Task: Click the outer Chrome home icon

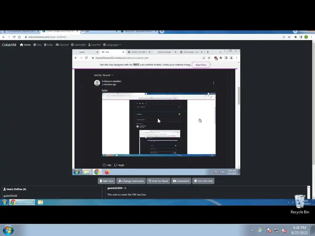Action: 19,37
